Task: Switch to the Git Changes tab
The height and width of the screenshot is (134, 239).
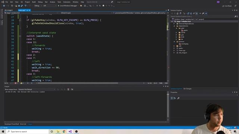Action: pos(187,89)
